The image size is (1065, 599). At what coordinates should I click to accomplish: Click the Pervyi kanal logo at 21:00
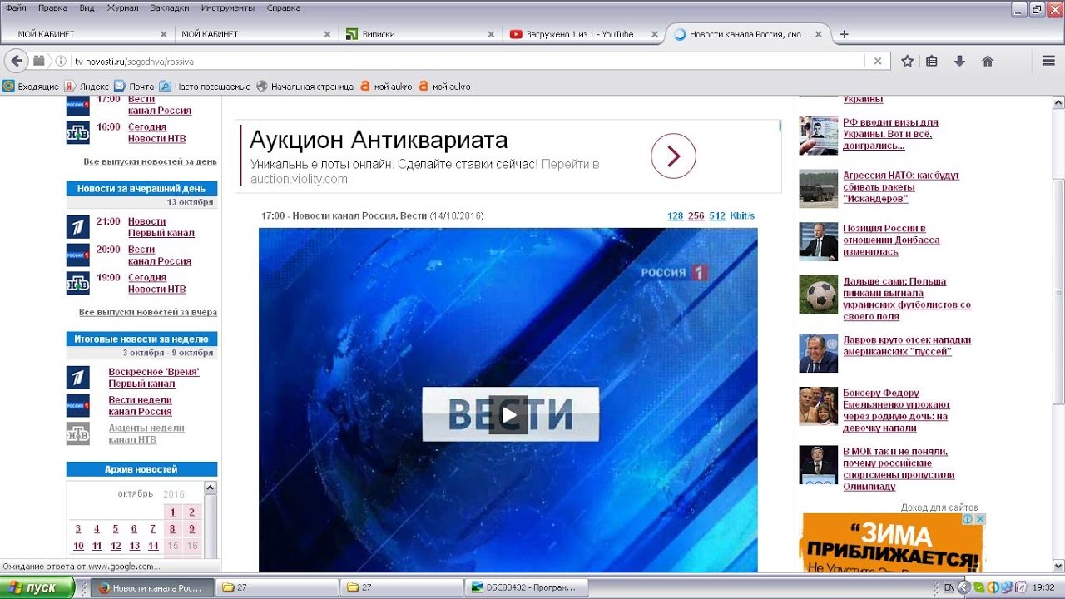[x=78, y=227]
